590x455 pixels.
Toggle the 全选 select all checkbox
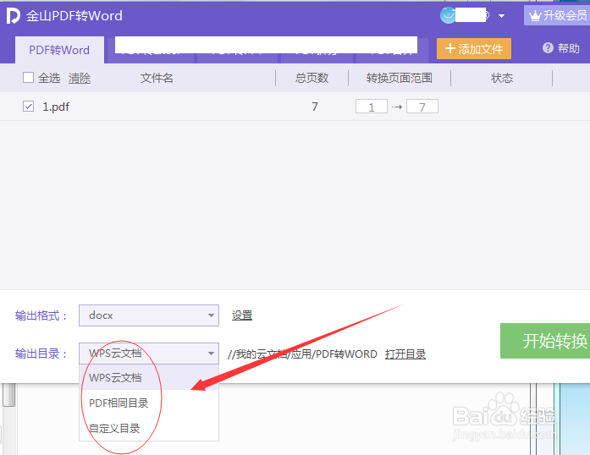point(28,78)
